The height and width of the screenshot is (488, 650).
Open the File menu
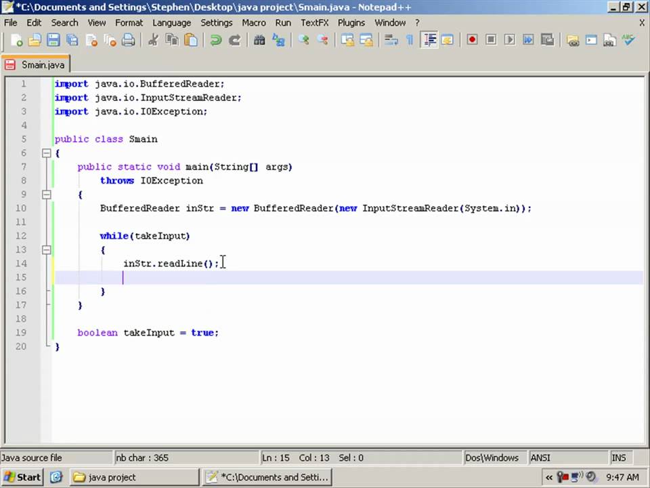10,22
